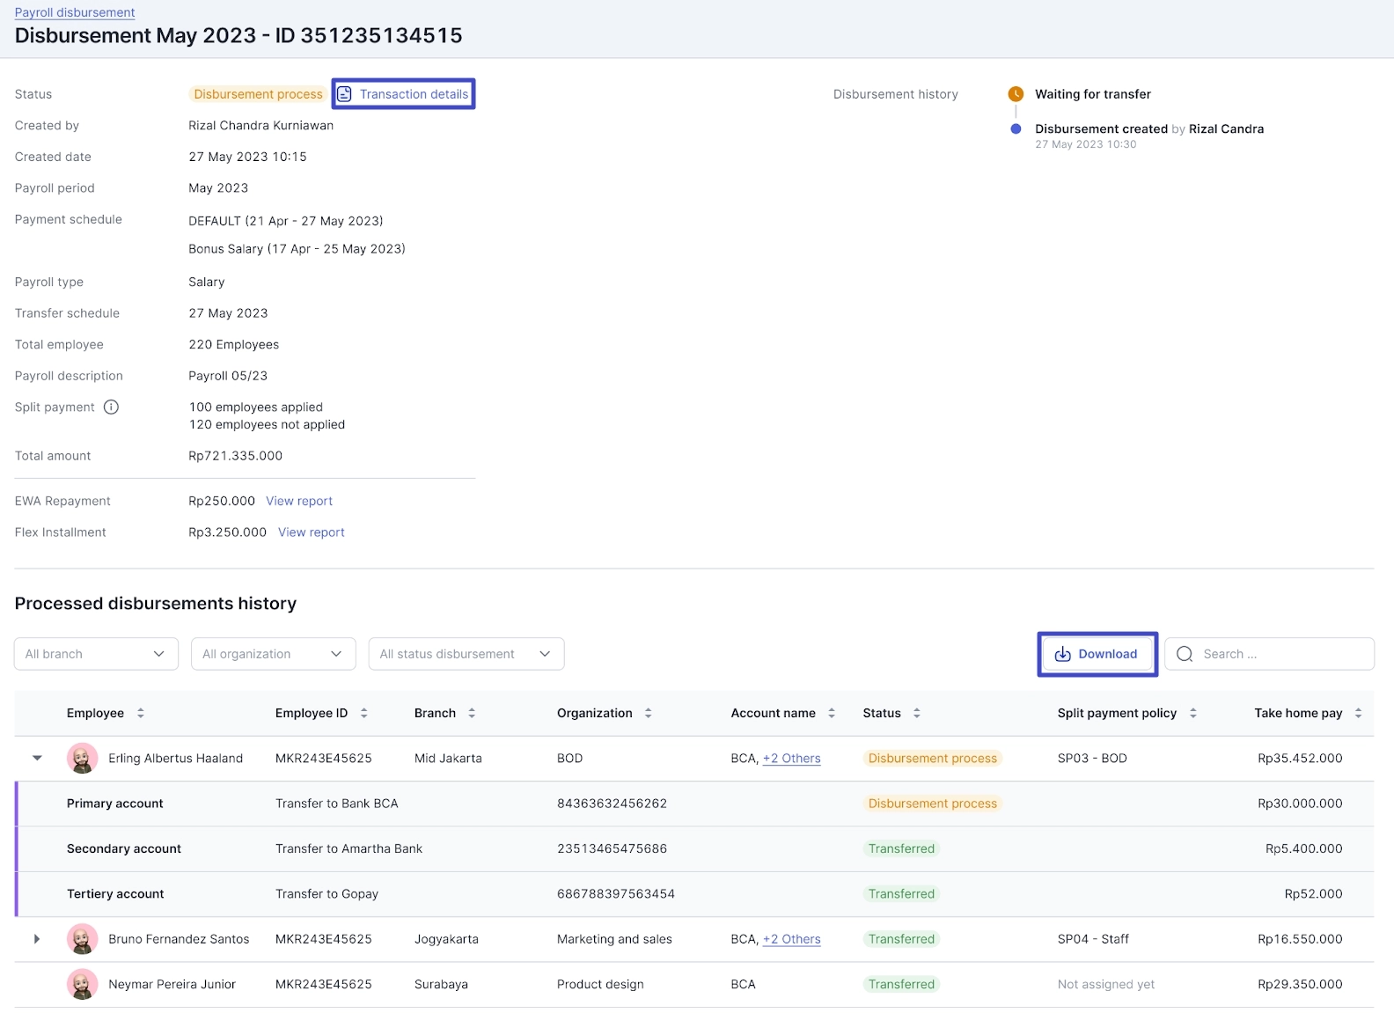View report for EWA Repayment
1394x1013 pixels.
[299, 501]
